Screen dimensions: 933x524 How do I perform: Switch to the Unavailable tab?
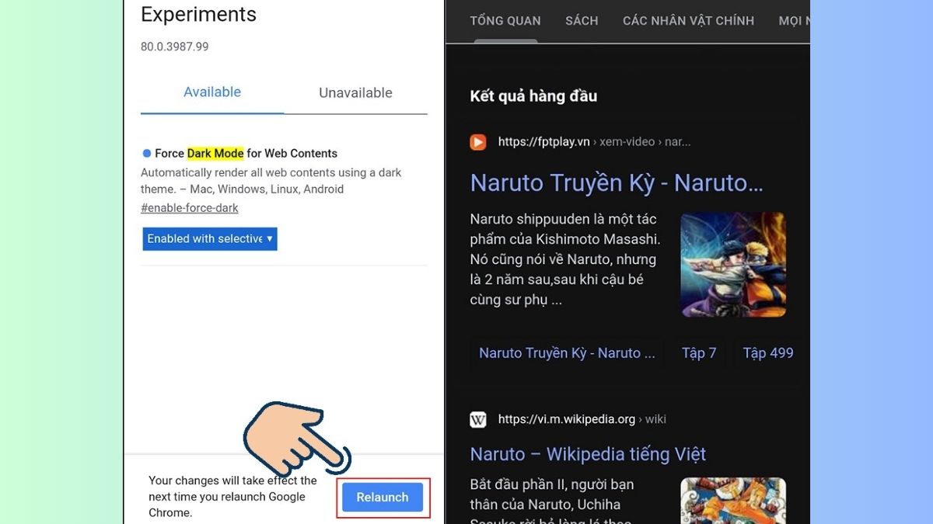(x=355, y=93)
